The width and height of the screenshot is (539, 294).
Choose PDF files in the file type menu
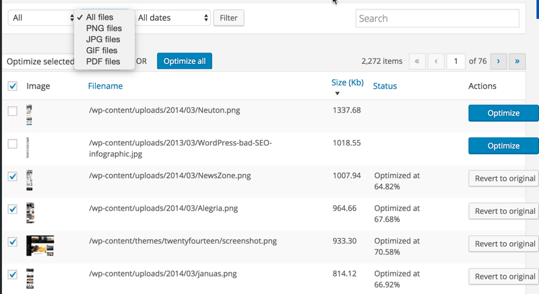(x=103, y=61)
